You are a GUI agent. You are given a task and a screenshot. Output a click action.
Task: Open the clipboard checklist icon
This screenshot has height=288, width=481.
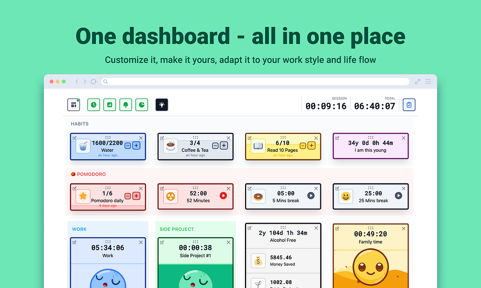coord(409,105)
